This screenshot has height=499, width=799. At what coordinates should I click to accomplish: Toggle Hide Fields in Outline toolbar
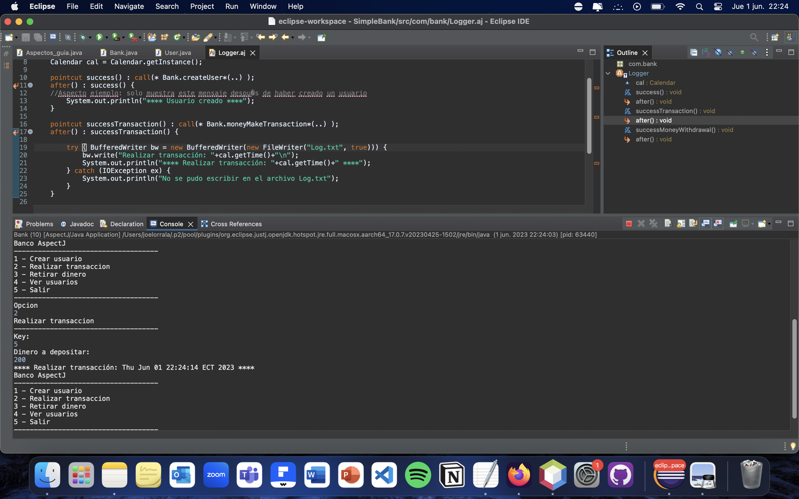point(718,52)
